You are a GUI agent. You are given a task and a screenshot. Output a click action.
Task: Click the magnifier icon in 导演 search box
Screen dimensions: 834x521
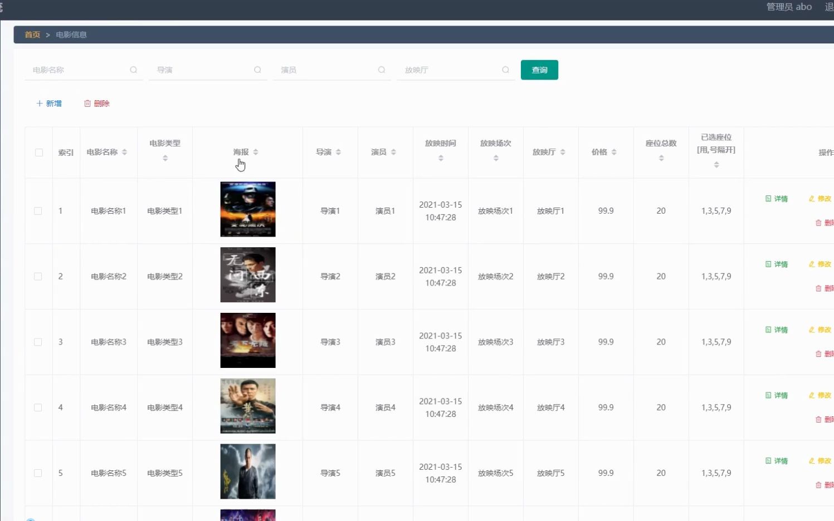[x=257, y=70]
